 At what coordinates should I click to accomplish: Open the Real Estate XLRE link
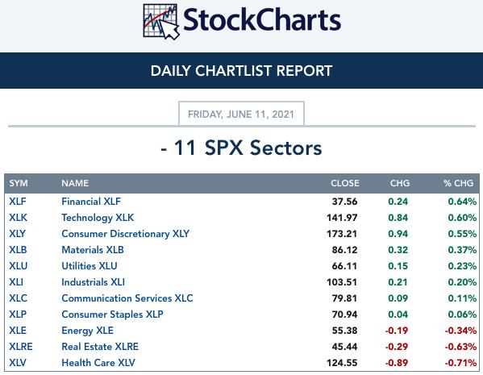(x=100, y=347)
